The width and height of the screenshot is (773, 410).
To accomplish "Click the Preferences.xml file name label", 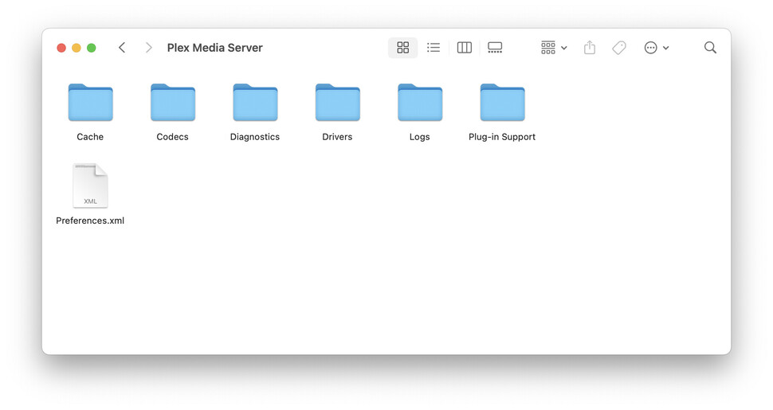I will [x=90, y=221].
